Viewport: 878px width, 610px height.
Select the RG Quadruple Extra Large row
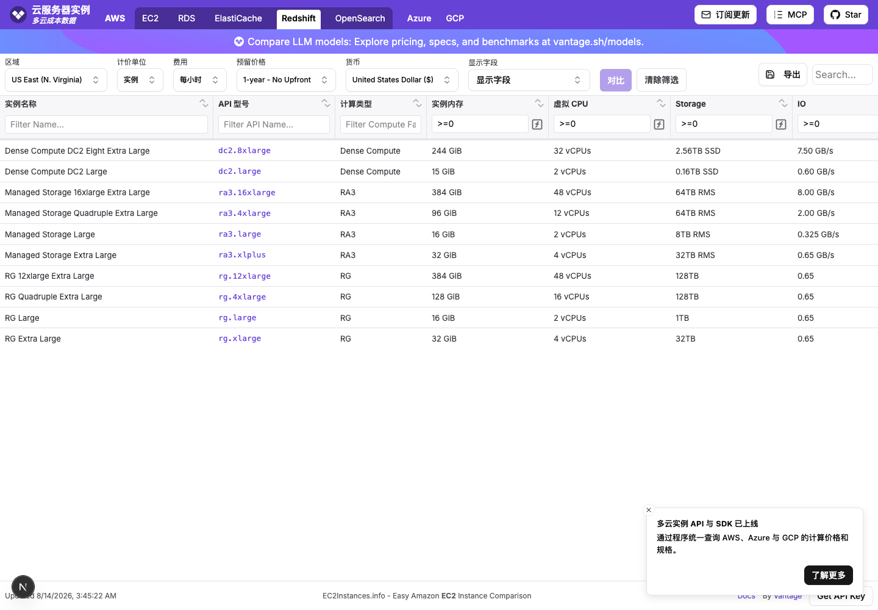439,296
